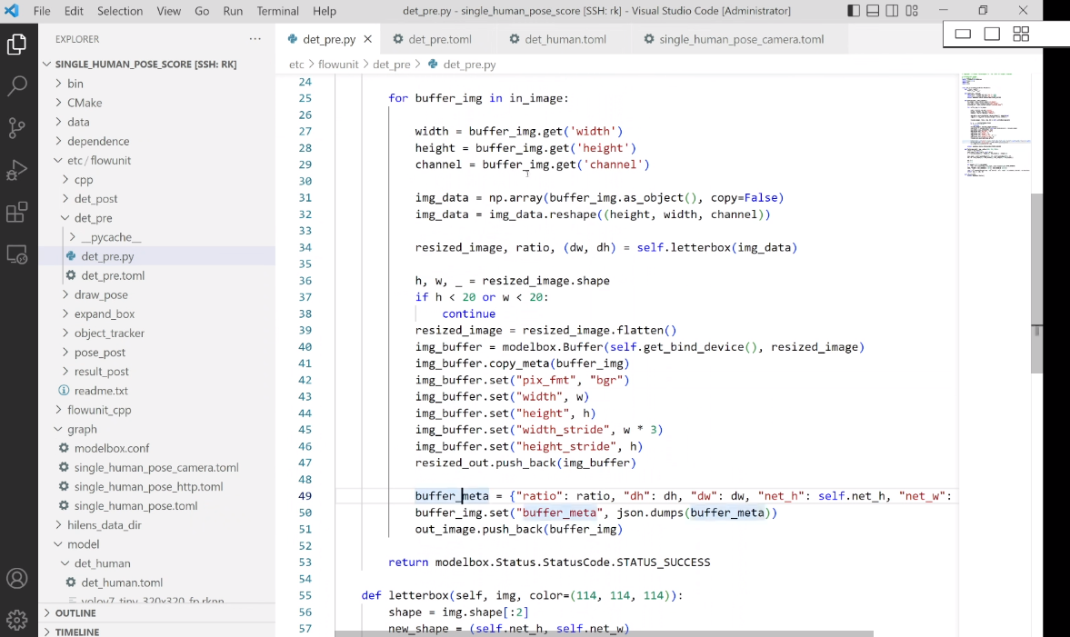Toggle primary side bar layout button

[x=854, y=11]
